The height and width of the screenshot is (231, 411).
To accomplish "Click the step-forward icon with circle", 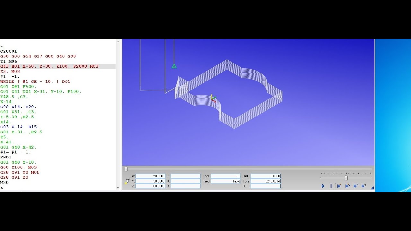I will (x=339, y=186).
